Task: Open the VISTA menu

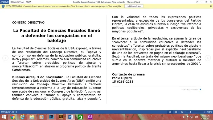Action: (x=28, y=2)
